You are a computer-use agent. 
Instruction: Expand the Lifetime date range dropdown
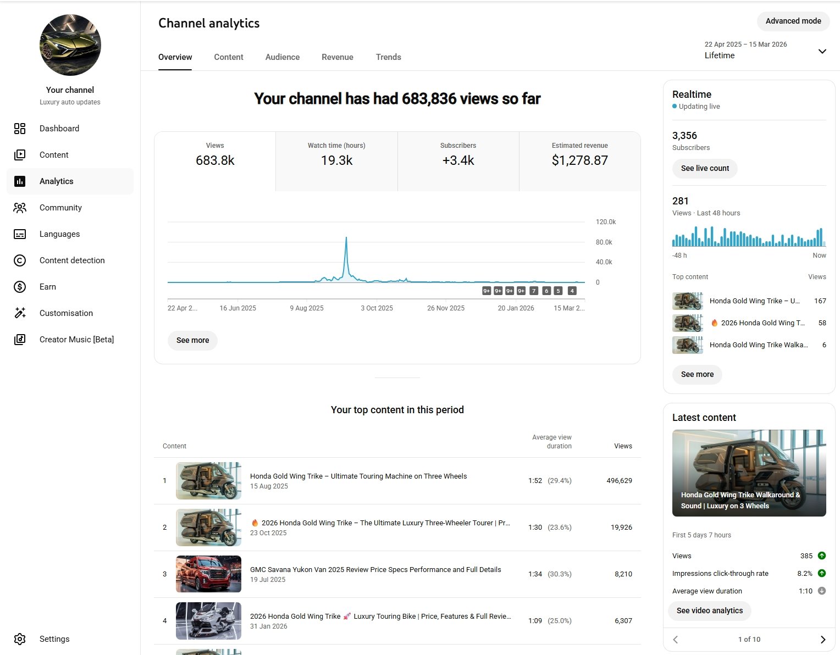click(x=822, y=51)
